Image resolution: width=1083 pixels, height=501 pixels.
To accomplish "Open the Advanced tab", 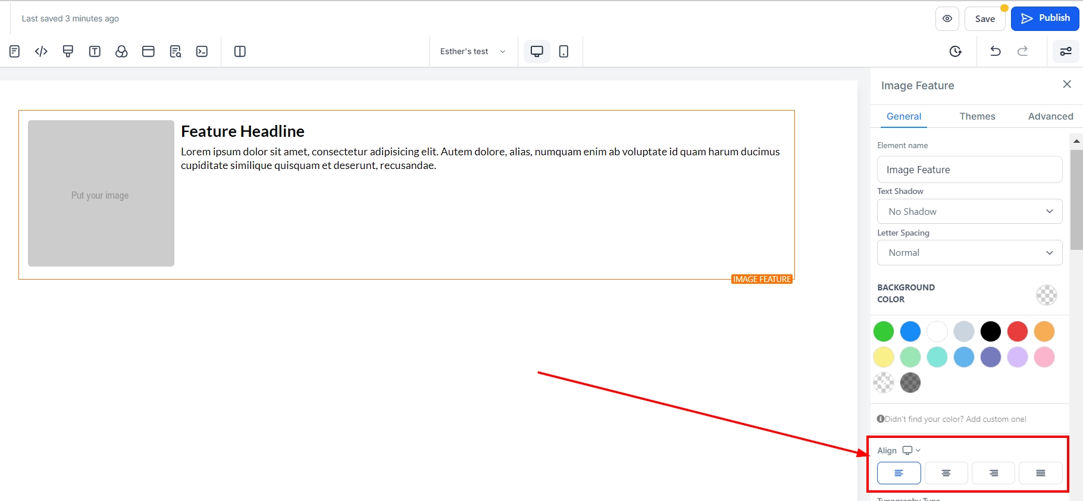I will (1050, 117).
